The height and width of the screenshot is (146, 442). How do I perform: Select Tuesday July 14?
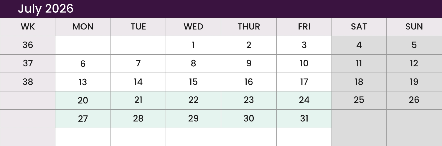138,82
